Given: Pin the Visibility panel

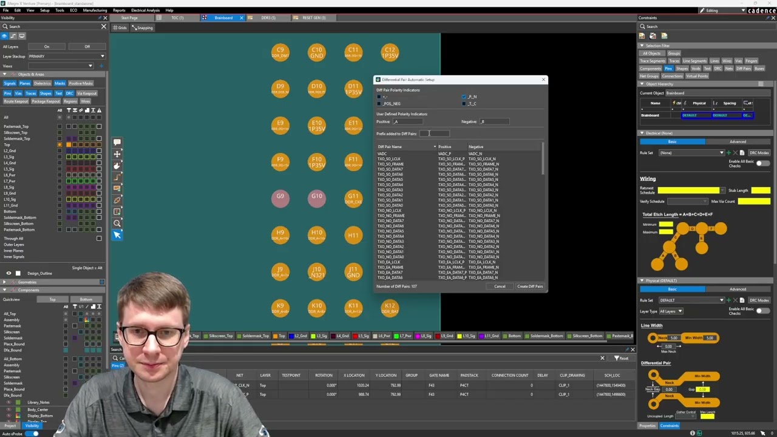Looking at the screenshot, I should coord(99,18).
